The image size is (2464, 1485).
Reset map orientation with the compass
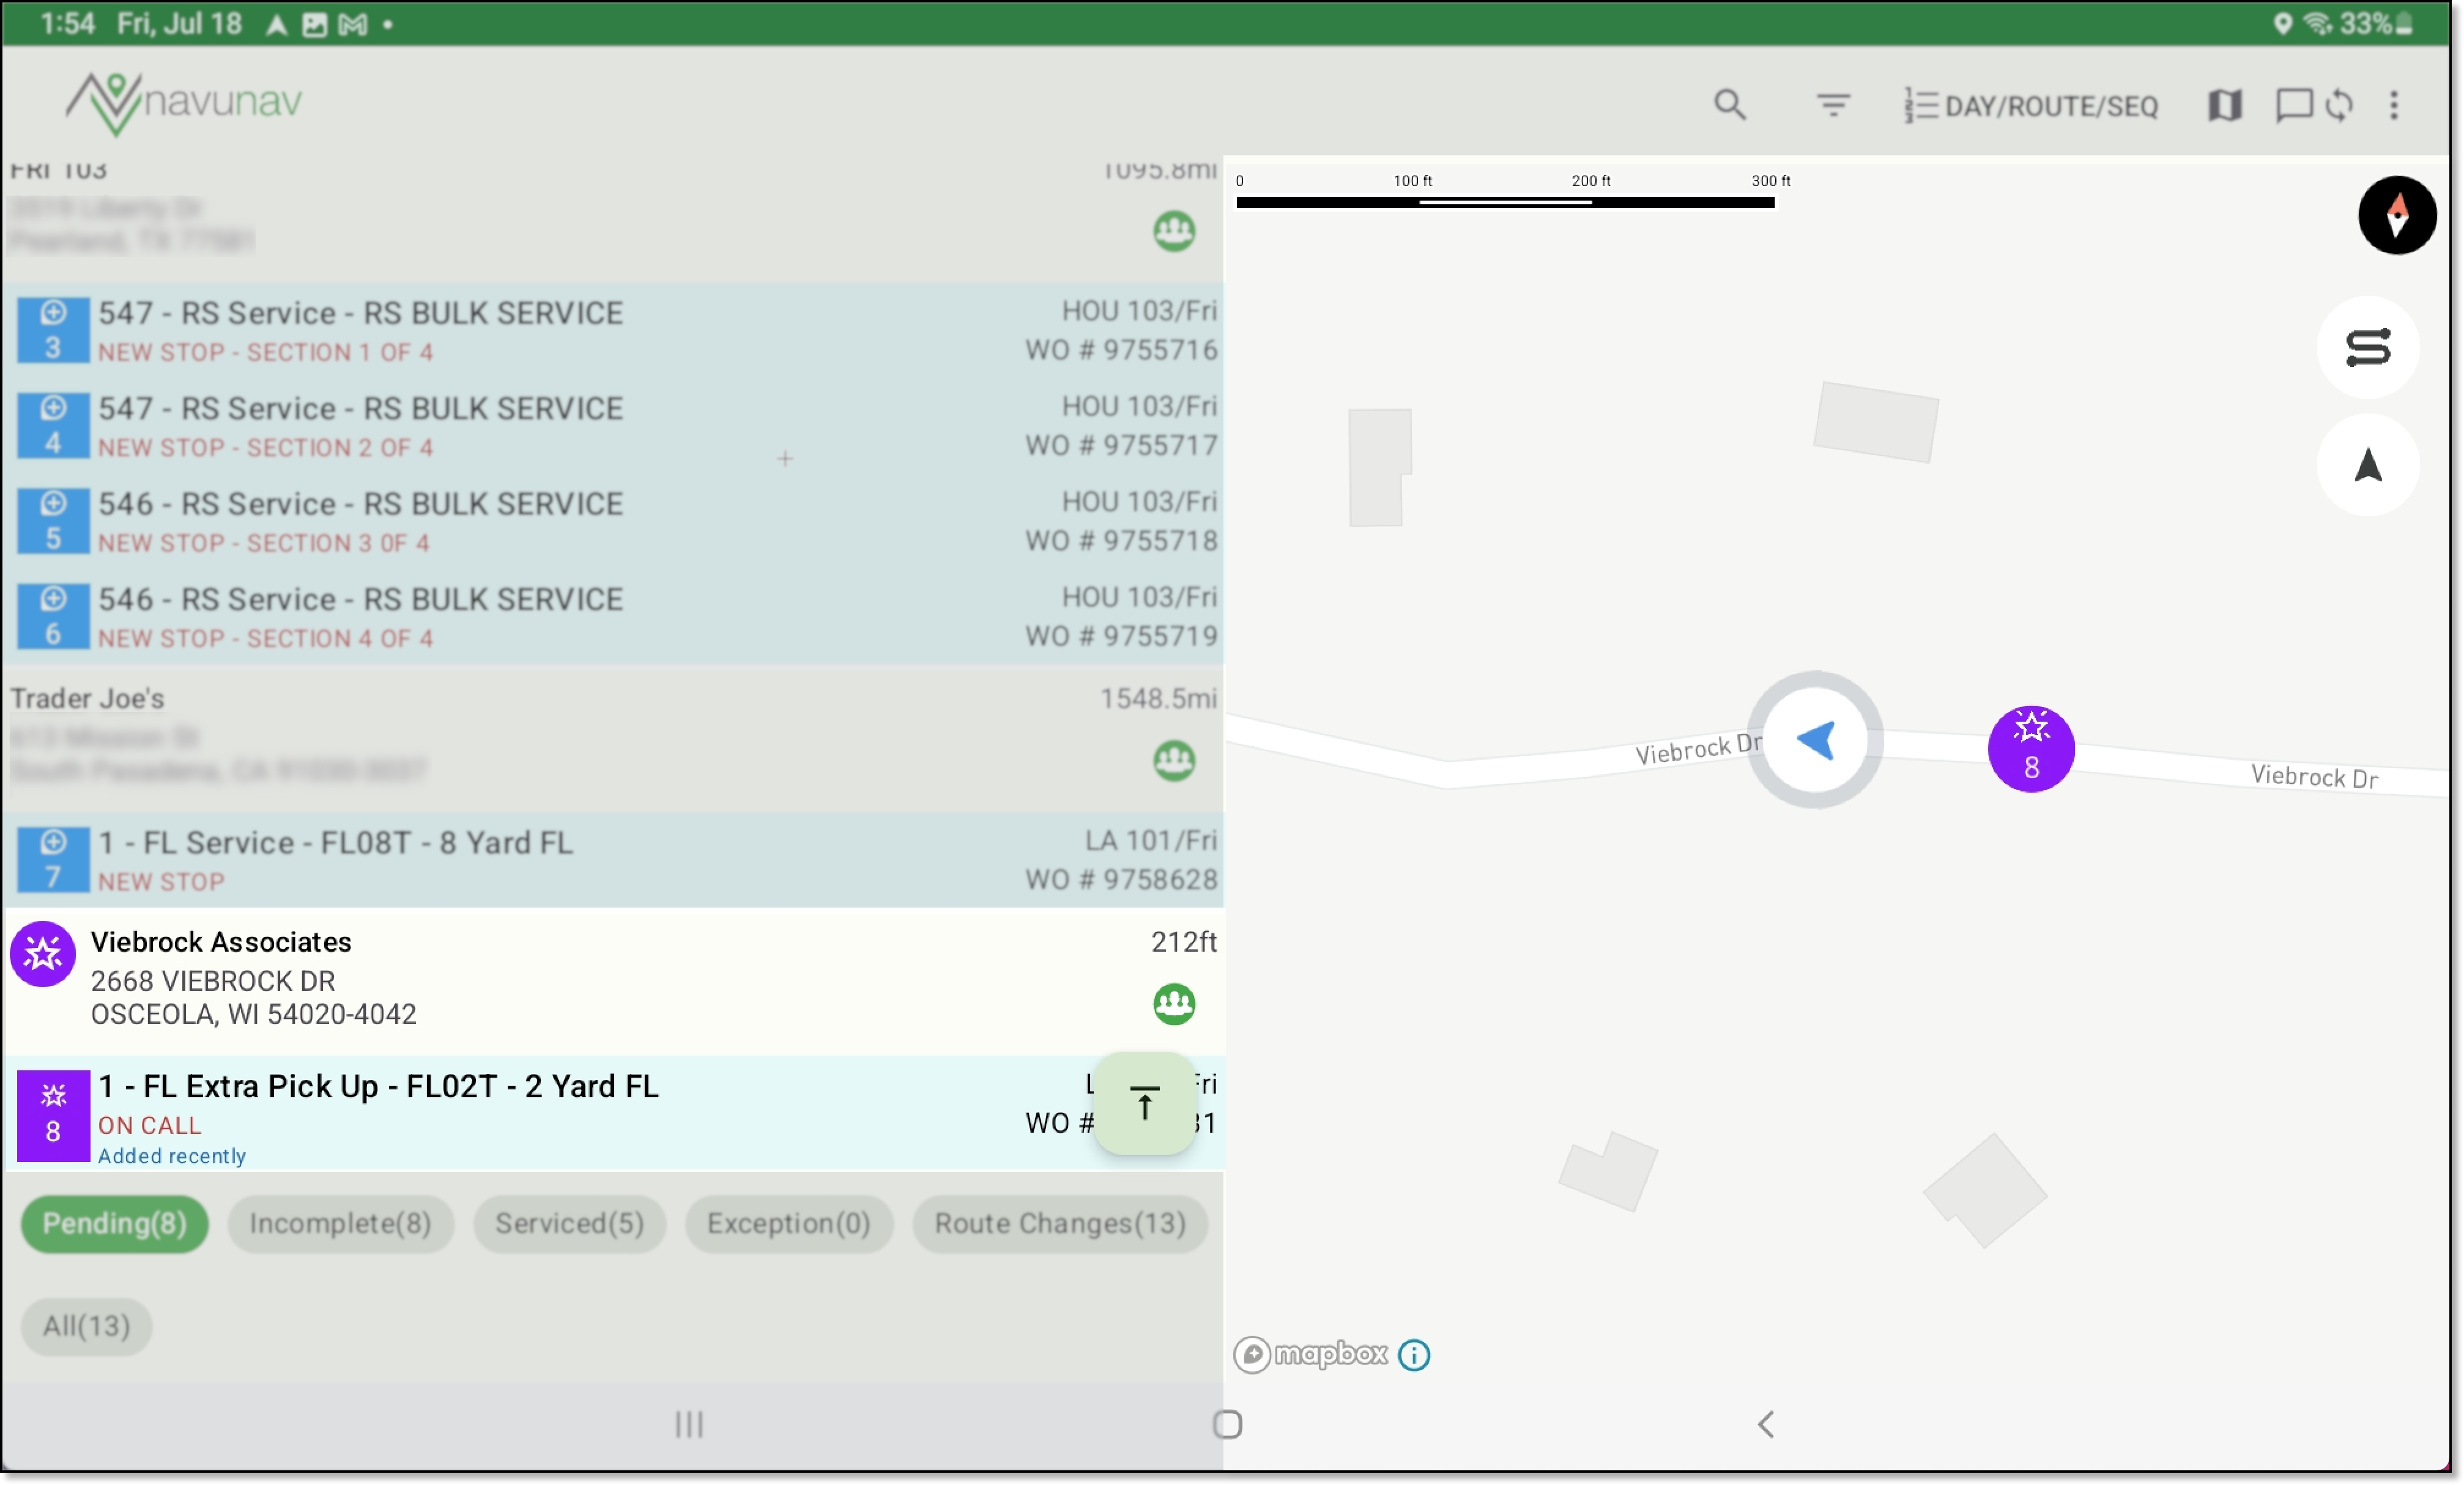(2396, 215)
